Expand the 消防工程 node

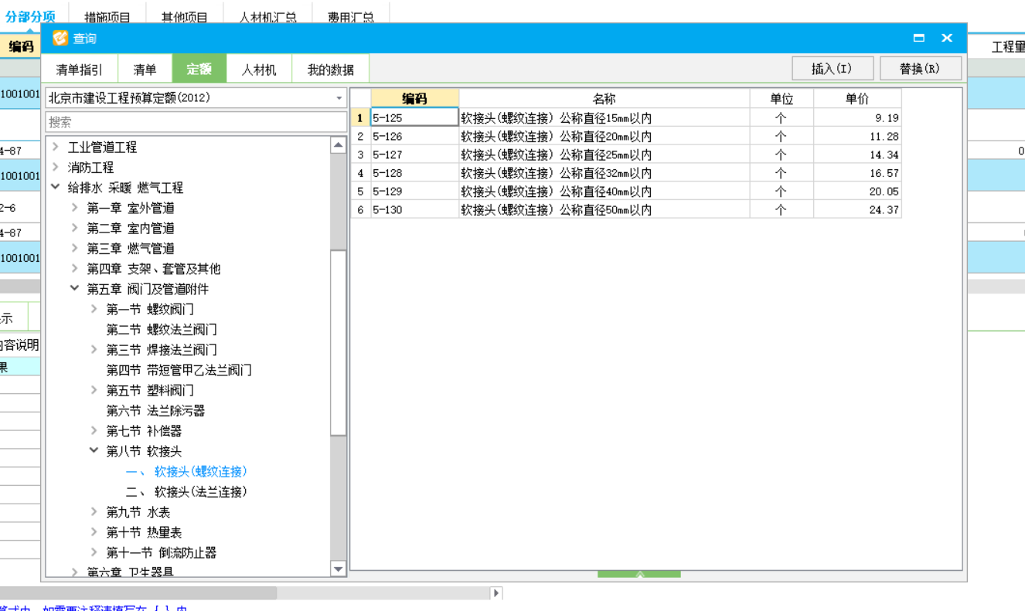click(x=56, y=167)
